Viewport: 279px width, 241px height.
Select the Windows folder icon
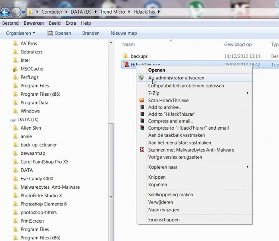(x=16, y=111)
